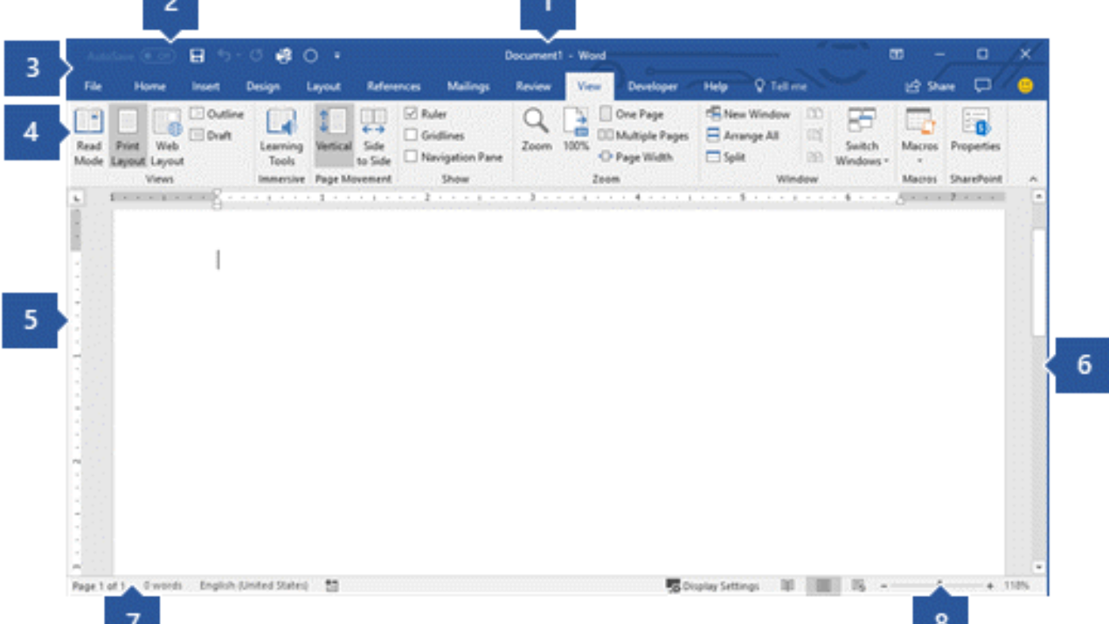
Task: Click the Read Mode view icon
Action: (x=89, y=135)
